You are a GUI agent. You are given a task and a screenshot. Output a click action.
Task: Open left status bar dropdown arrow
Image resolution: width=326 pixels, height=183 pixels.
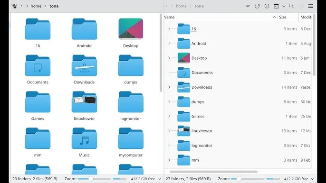tap(159, 179)
